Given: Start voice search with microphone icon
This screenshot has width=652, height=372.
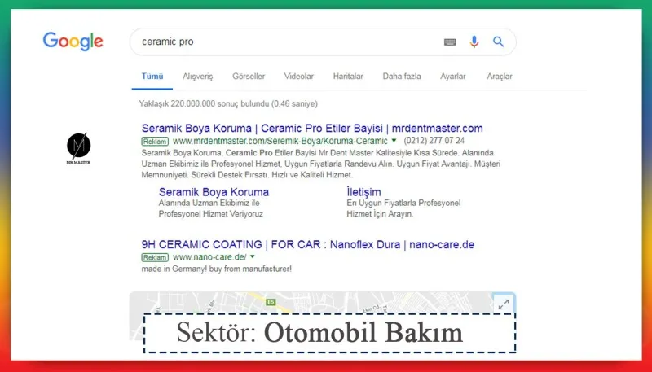Looking at the screenshot, I should (474, 42).
